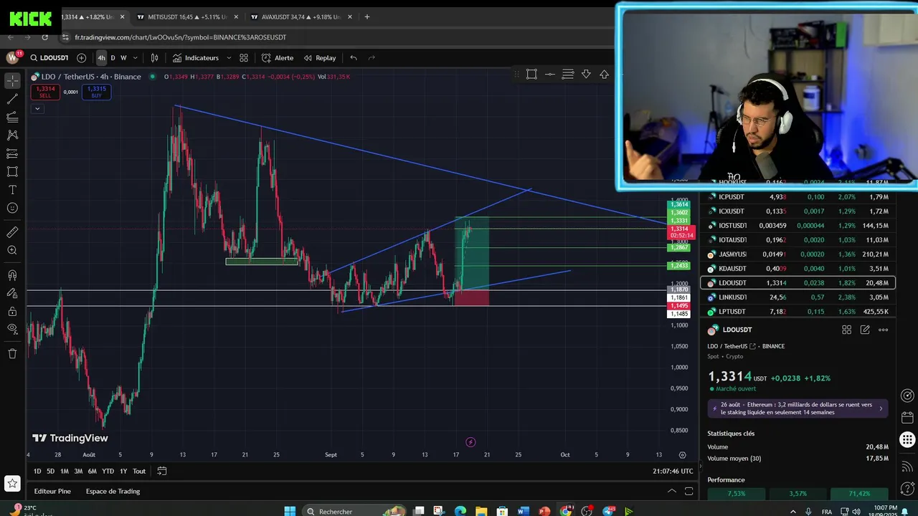The width and height of the screenshot is (918, 516).
Task: Open favorites star toolbar button
Action: point(12,484)
